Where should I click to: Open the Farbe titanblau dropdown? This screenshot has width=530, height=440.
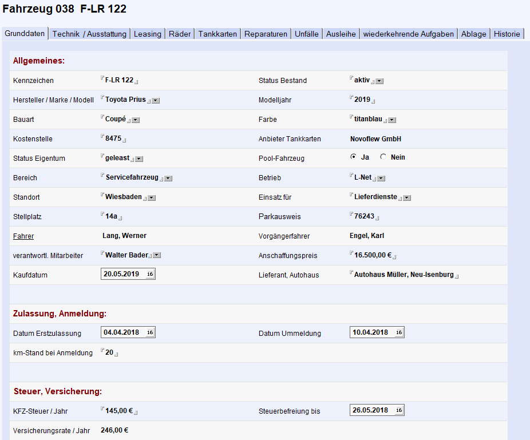392,120
